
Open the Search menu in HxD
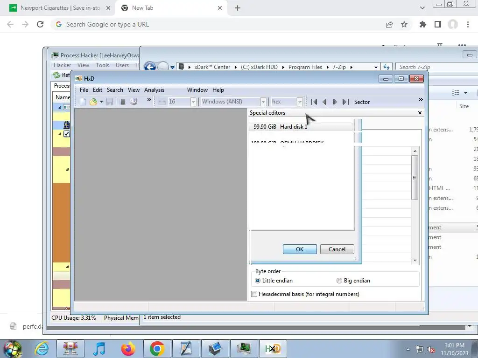[115, 90]
